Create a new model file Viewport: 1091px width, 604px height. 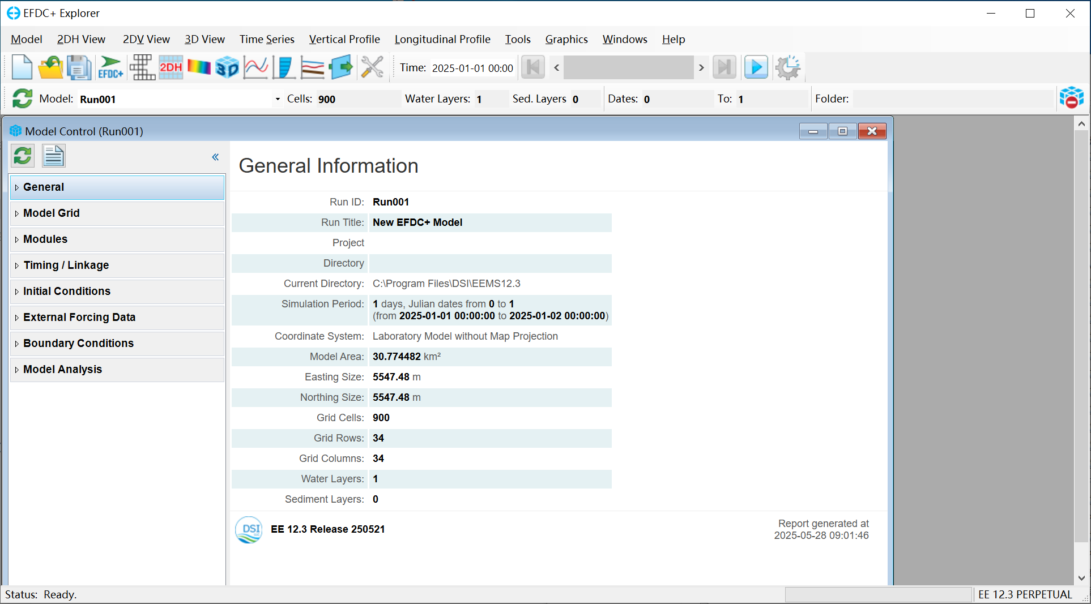pos(22,67)
